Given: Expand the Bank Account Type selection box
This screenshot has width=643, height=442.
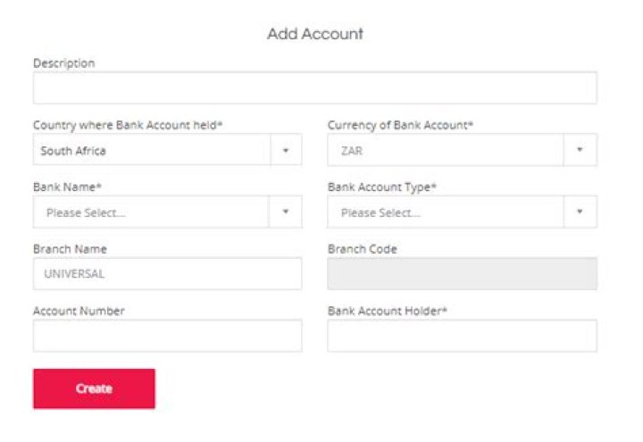Looking at the screenshot, I should coord(447,213).
